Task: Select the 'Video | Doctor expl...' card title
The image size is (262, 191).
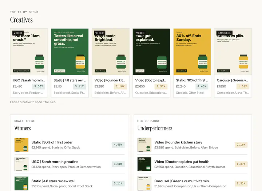Action: (x=151, y=80)
